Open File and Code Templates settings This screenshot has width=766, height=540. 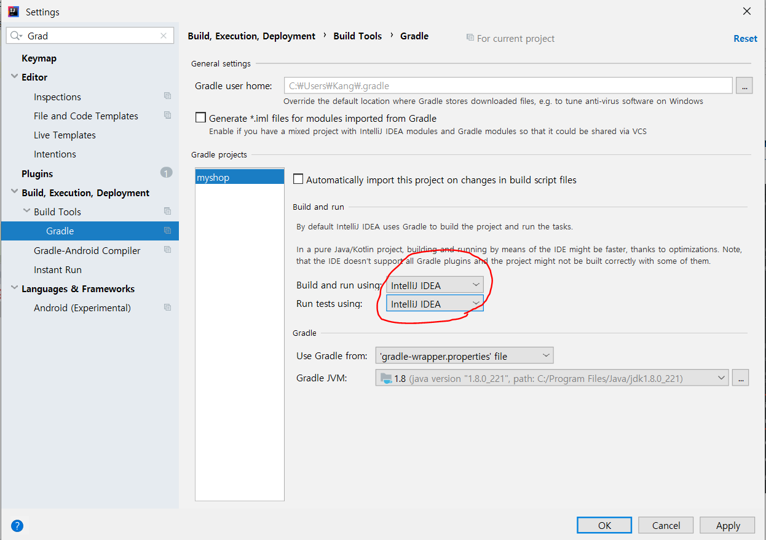86,116
